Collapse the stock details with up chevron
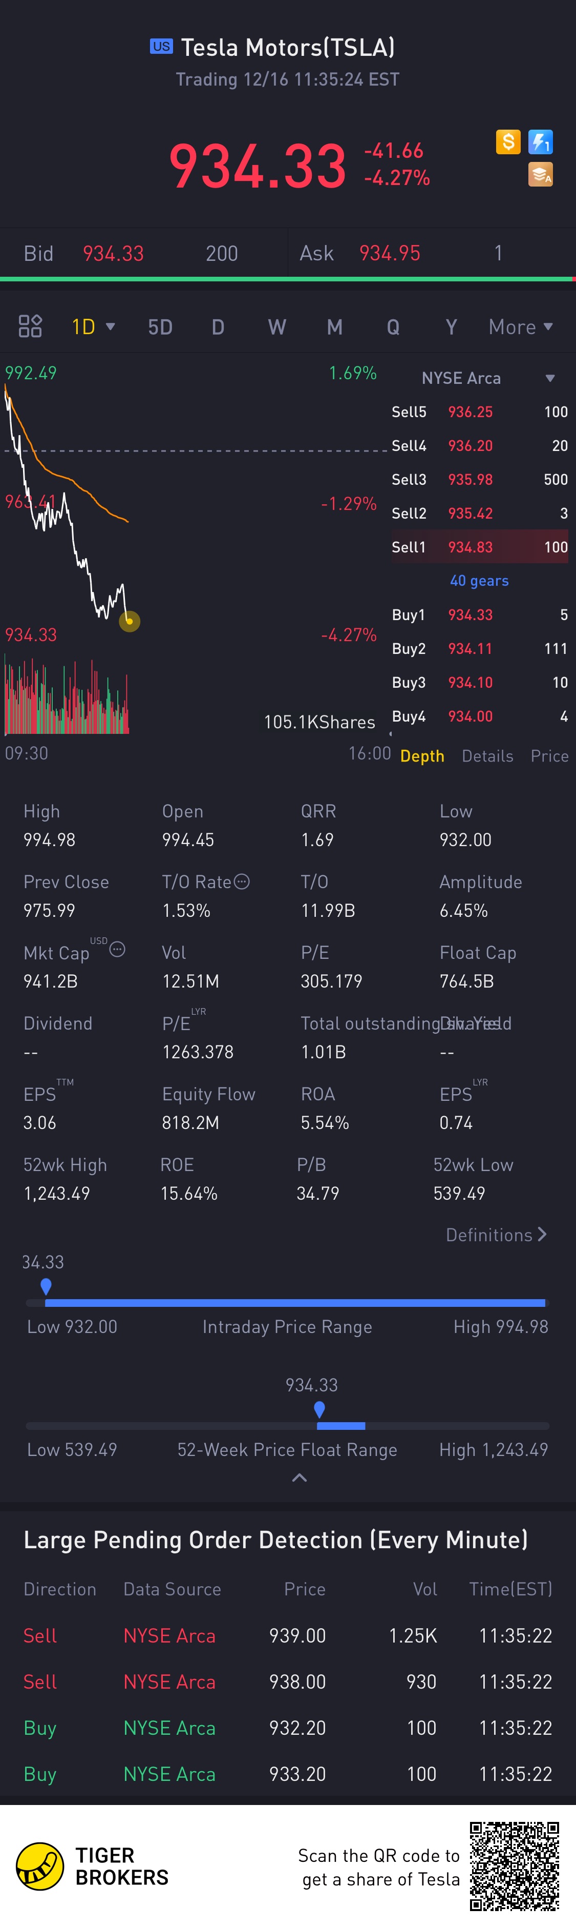576x1928 pixels. [299, 1478]
